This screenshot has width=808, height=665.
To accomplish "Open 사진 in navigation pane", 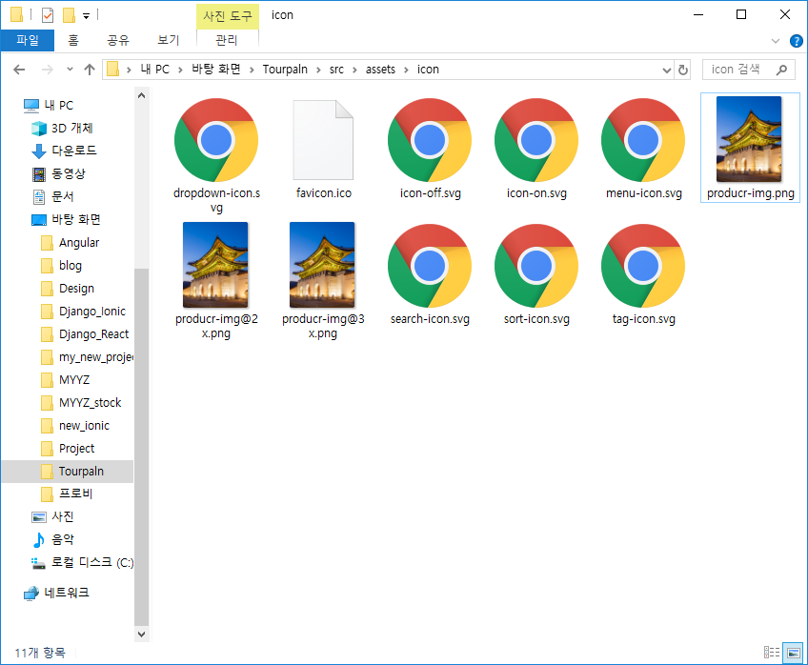I will click(x=53, y=516).
